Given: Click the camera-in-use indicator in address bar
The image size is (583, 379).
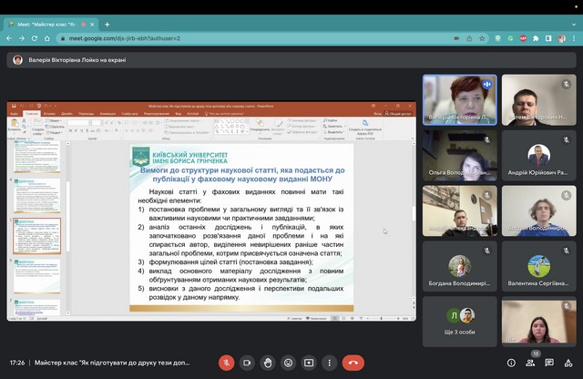Looking at the screenshot, I should click(x=456, y=38).
